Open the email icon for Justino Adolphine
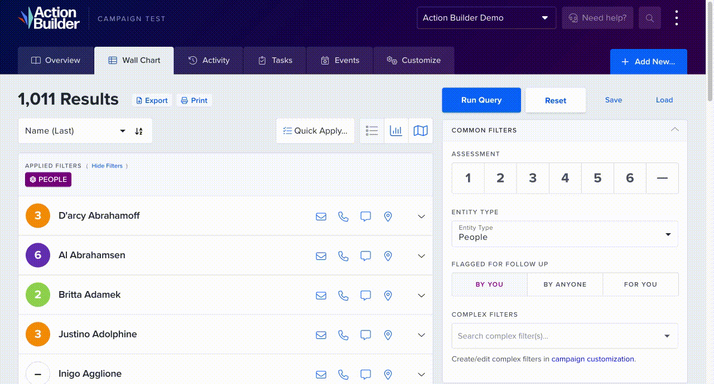The height and width of the screenshot is (384, 714). click(321, 335)
